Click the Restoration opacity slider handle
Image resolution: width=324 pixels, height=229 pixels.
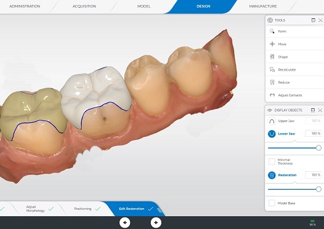tap(318, 189)
